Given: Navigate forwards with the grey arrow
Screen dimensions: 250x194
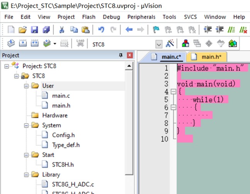Looking at the screenshot, I should click(x=140, y=29).
